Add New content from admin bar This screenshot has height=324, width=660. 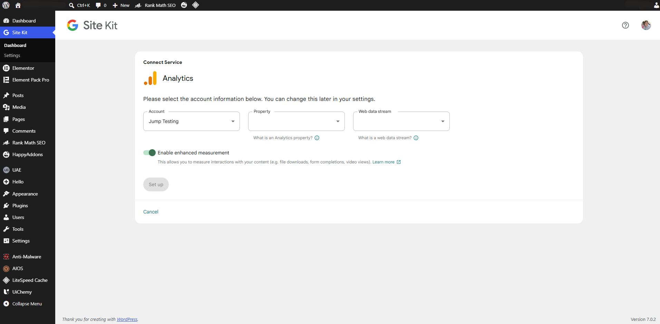tap(121, 5)
